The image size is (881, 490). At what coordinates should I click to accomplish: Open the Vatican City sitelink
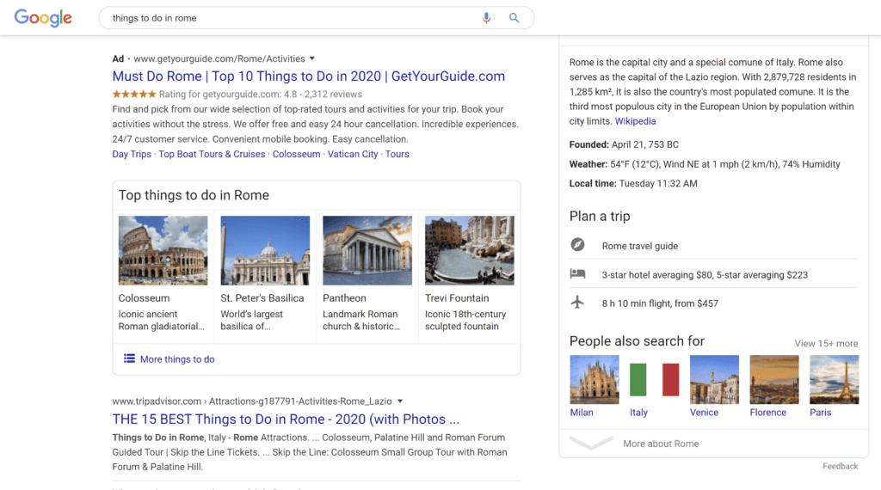[353, 155]
